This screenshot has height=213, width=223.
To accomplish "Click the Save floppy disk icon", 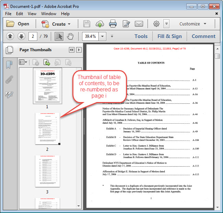I will click(87, 24).
